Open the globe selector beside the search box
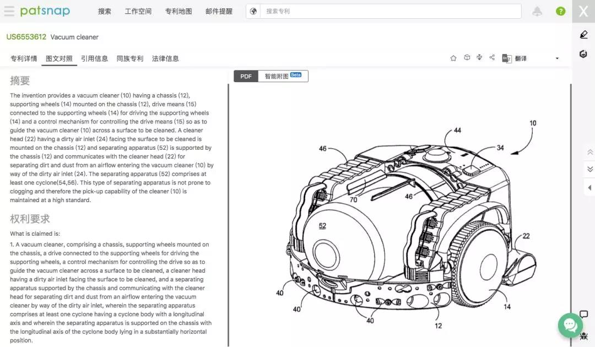 253,12
